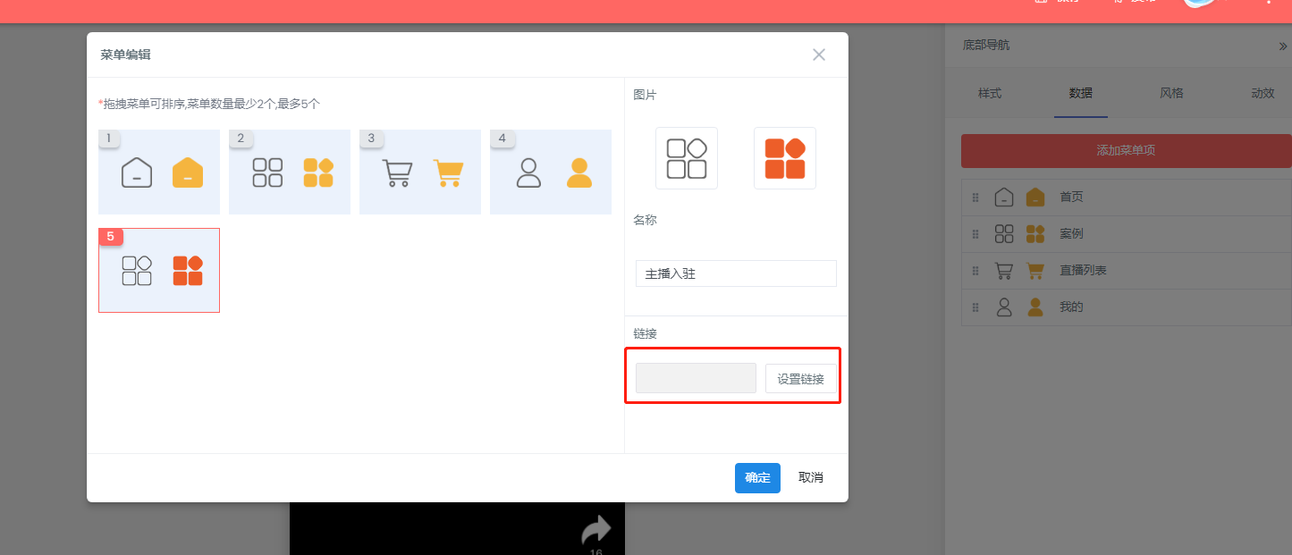Click yellow person icon in card 4
1292x555 pixels.
pyautogui.click(x=579, y=172)
